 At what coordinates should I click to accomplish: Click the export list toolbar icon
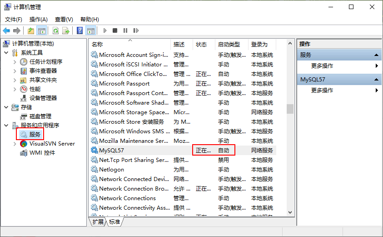tap(66, 30)
